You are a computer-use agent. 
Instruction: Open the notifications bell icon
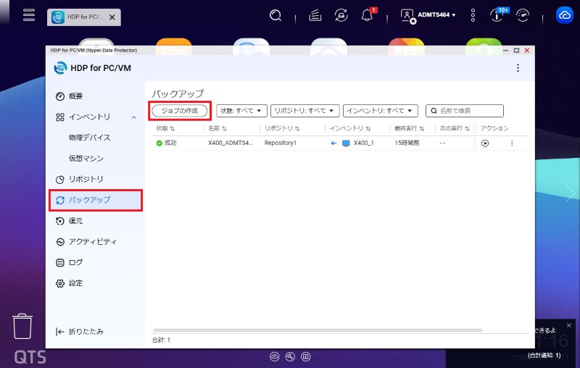pyautogui.click(x=367, y=15)
